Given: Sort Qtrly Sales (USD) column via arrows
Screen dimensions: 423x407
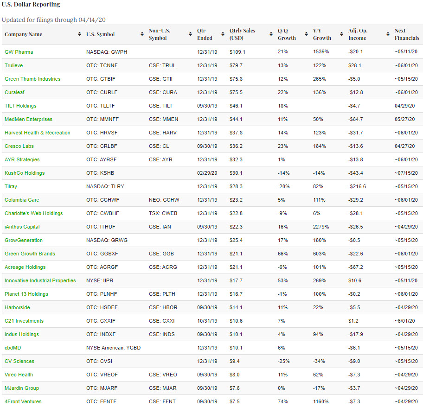Looking at the screenshot, I should 271,35.
